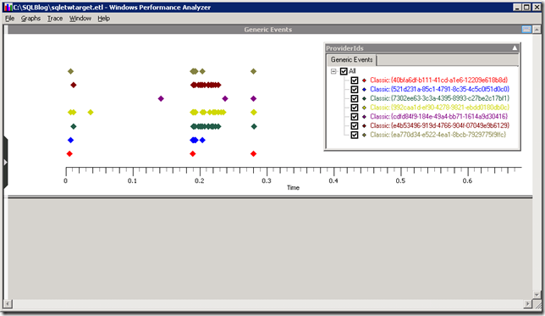Collapse the ProviderIds legend with triangle icon
Viewport: 545px width, 316px height.
click(x=515, y=48)
